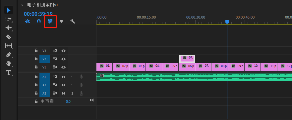
Task: Hide track V3 output with eye
Action: (x=64, y=51)
